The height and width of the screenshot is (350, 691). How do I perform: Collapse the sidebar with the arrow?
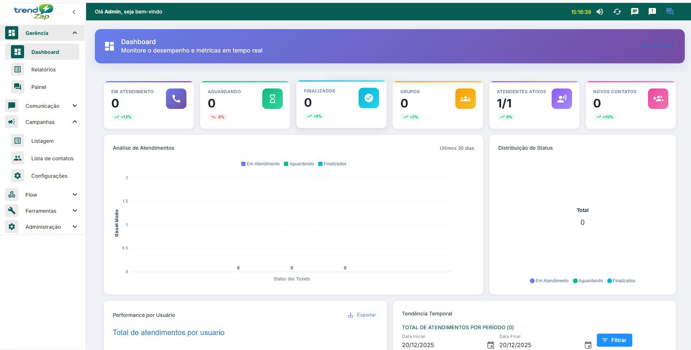click(x=74, y=12)
